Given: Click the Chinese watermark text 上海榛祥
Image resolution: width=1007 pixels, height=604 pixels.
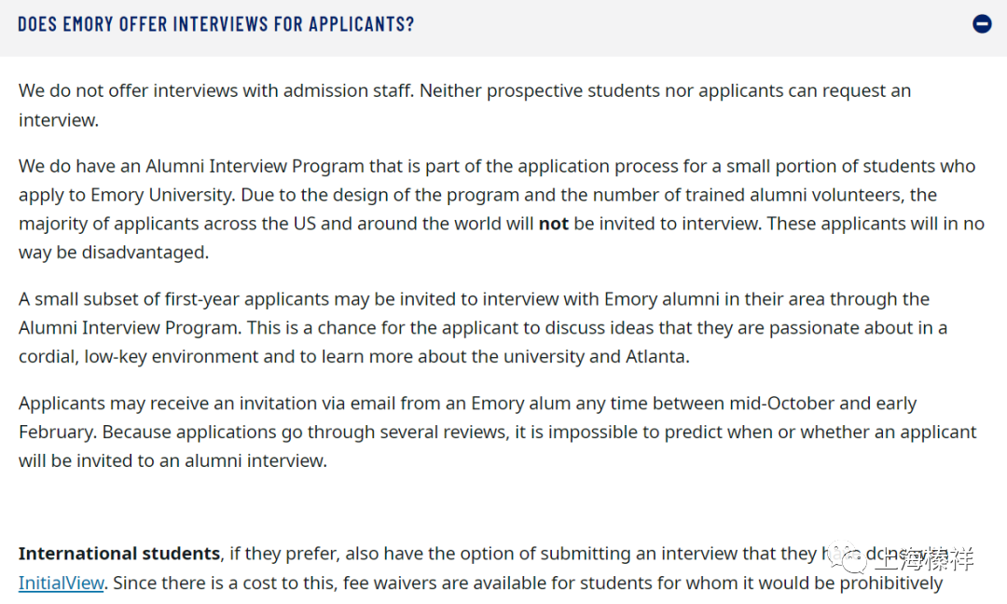Looking at the screenshot, I should 925,559.
